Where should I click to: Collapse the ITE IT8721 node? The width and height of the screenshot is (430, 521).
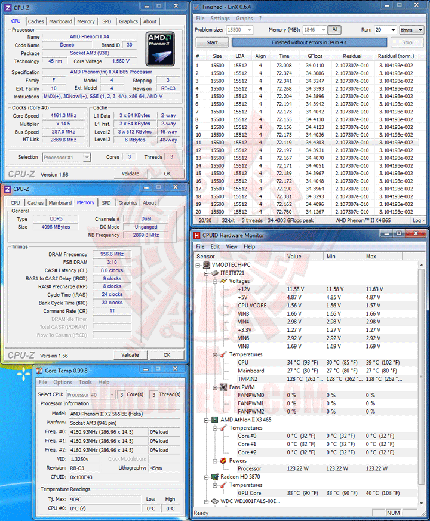206,273
